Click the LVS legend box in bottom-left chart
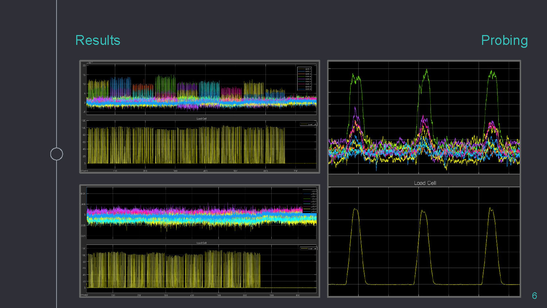 coord(310,201)
